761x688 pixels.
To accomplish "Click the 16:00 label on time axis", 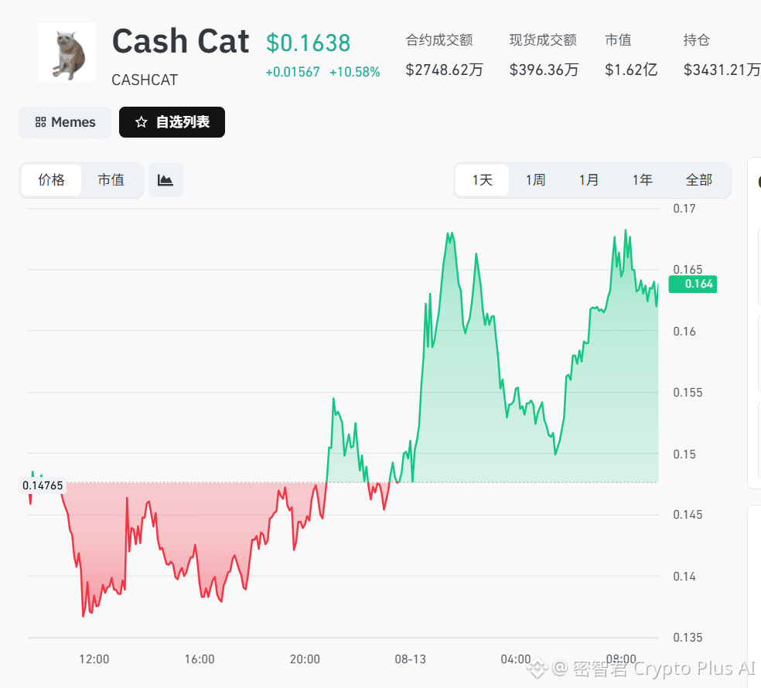I will 200,659.
